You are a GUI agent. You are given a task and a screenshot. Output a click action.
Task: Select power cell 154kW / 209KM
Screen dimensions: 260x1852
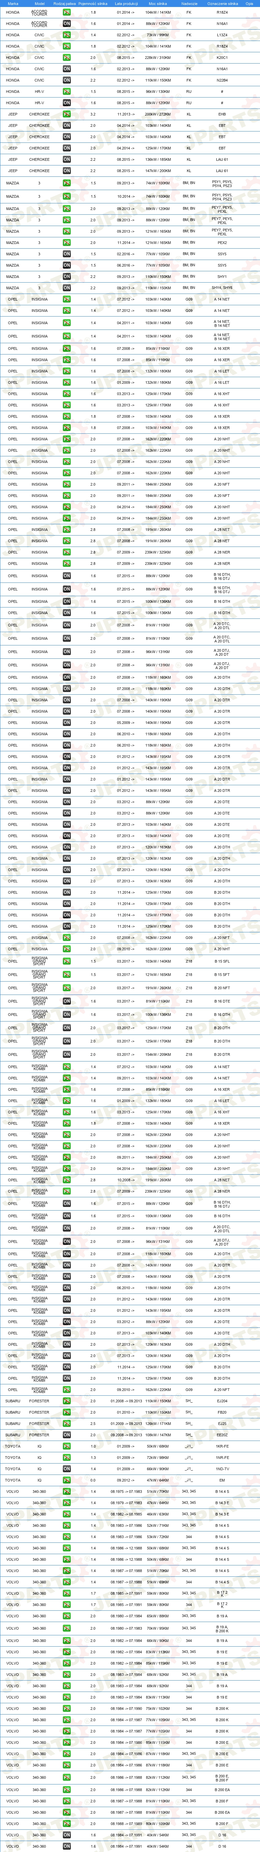(157, 1055)
